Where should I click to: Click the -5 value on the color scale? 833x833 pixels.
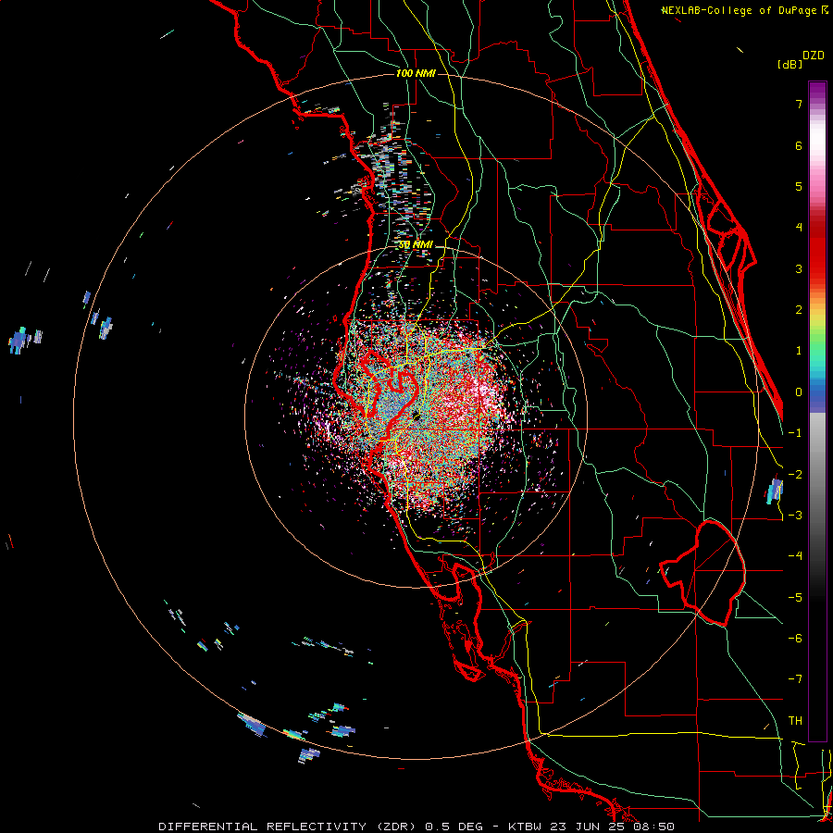(x=795, y=598)
